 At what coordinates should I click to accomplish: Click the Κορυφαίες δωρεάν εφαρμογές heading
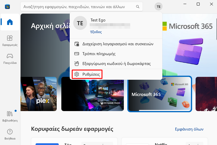72,129
